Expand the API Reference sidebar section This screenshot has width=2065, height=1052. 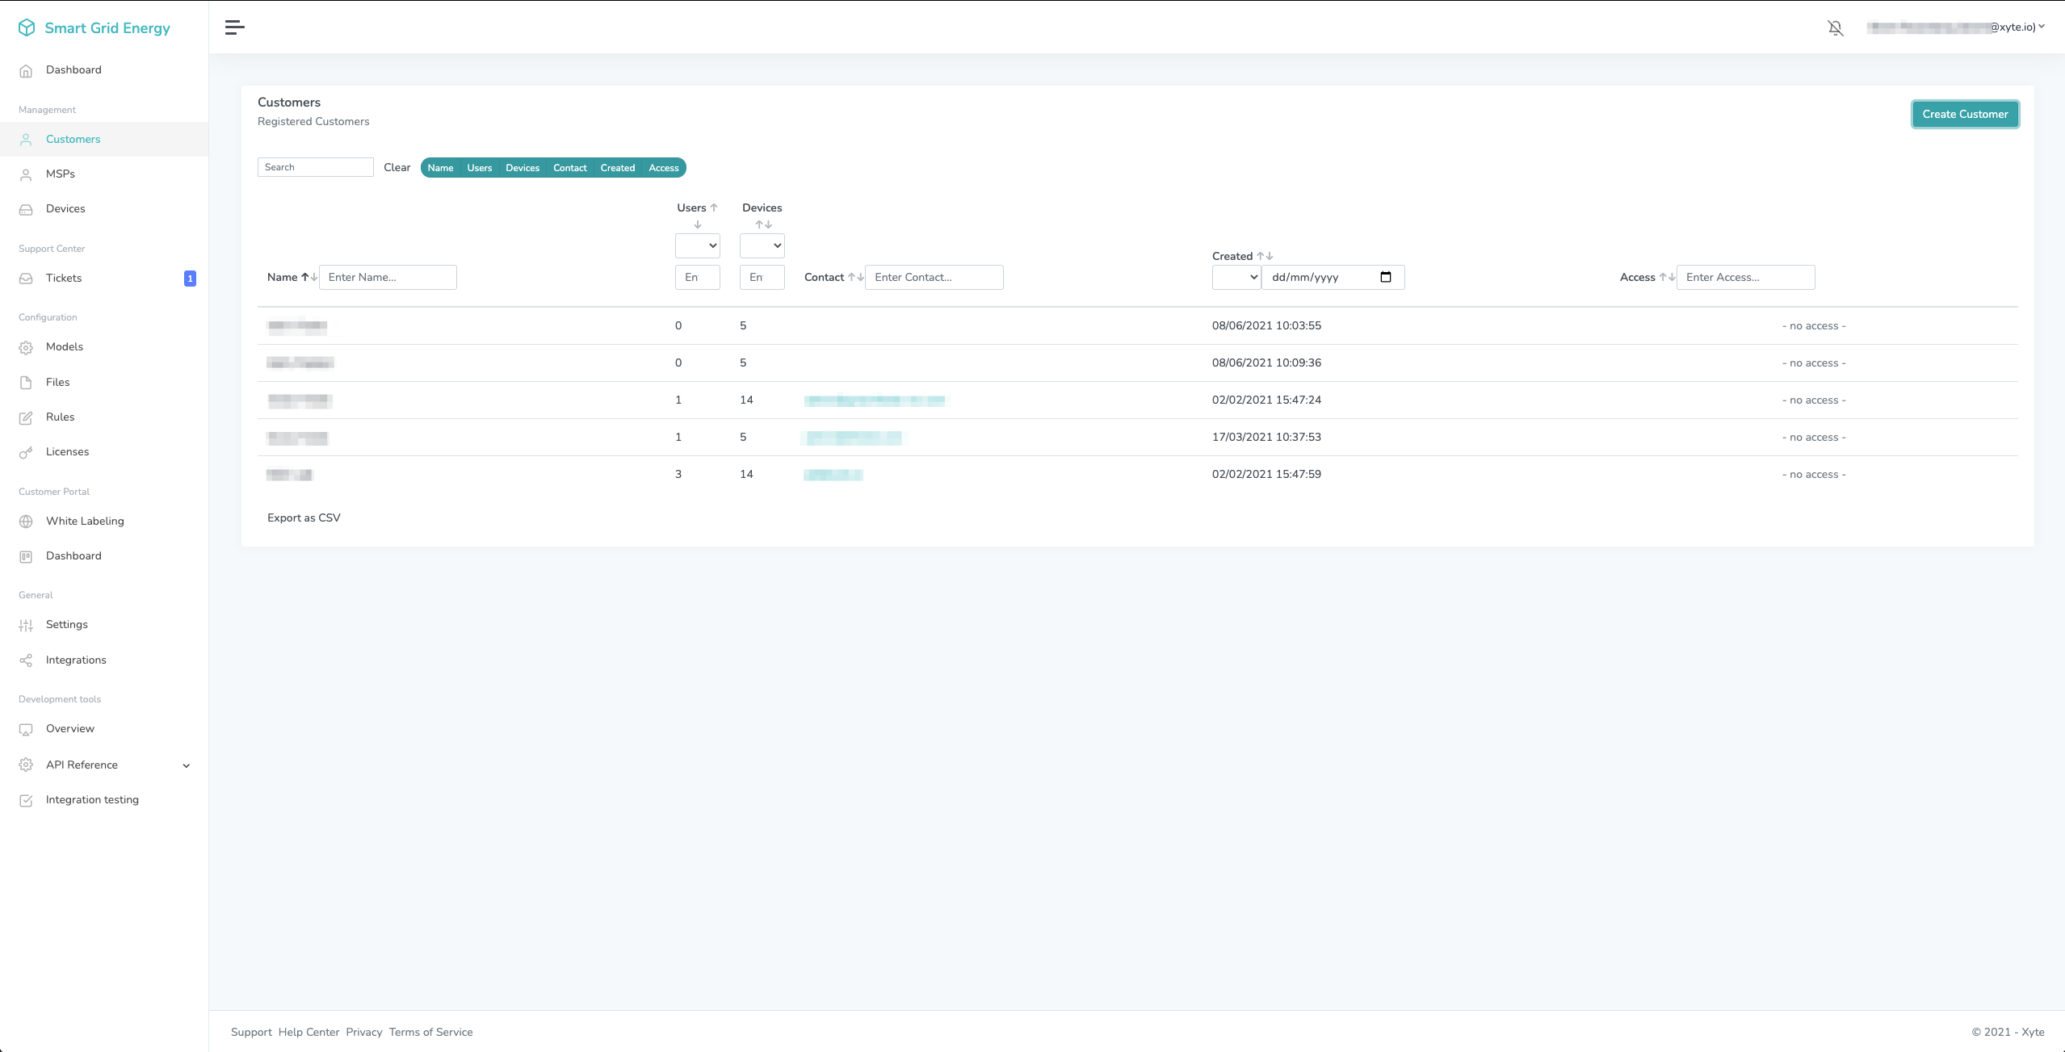186,765
